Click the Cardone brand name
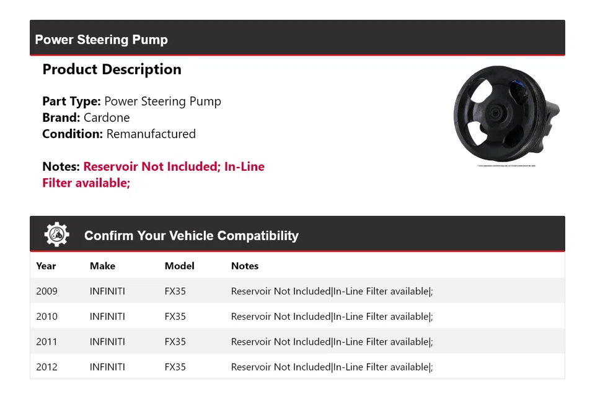 (107, 118)
